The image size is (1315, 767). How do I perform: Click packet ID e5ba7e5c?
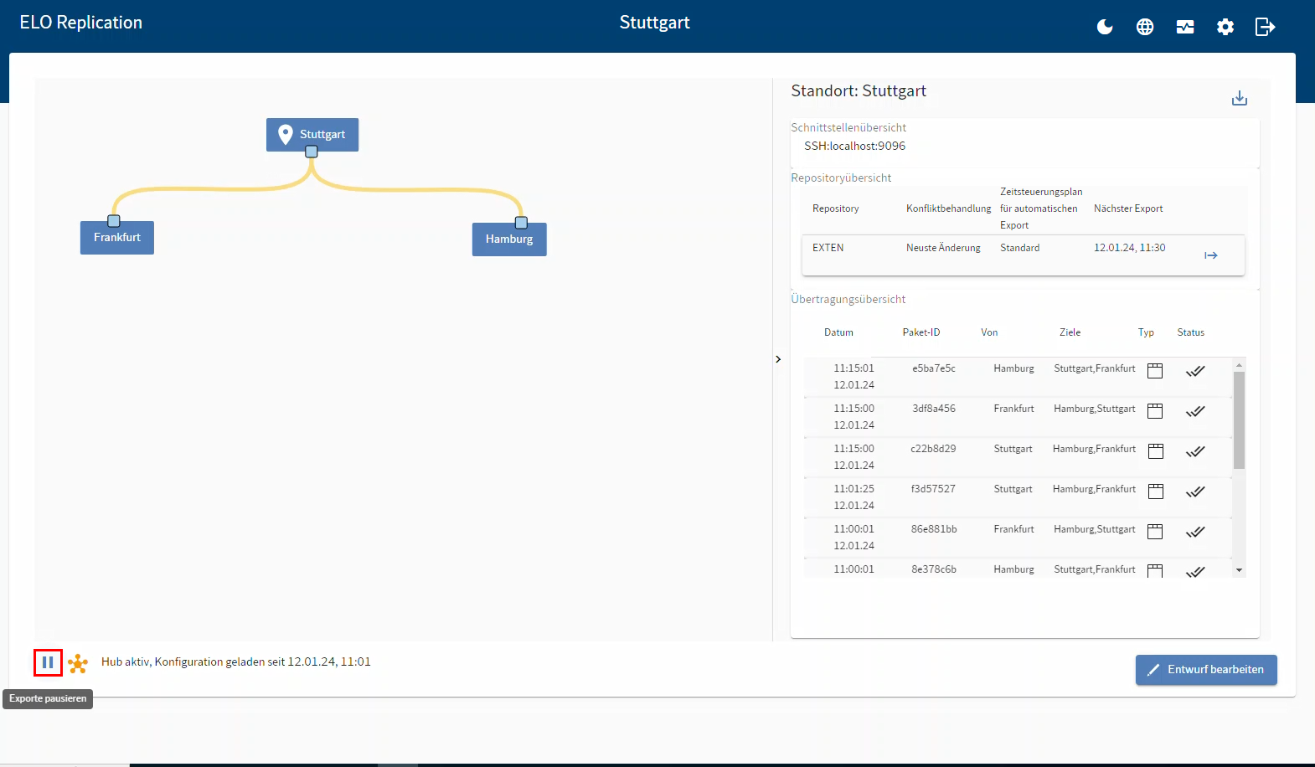(x=934, y=368)
